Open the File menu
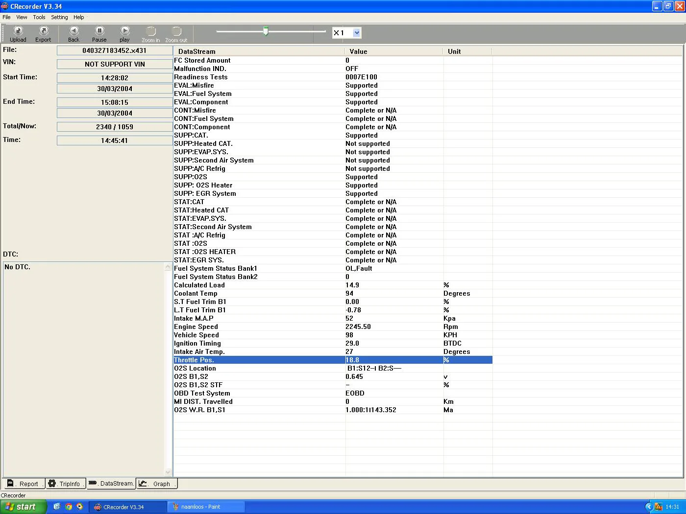Viewport: 686px width, 514px height. pos(6,17)
